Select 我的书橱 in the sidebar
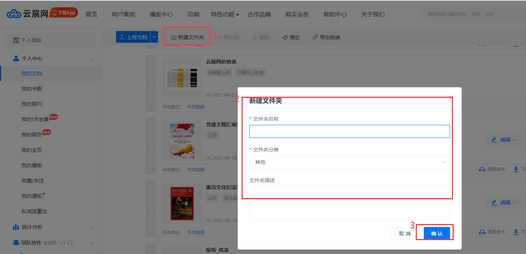526x254 pixels. 32,89
